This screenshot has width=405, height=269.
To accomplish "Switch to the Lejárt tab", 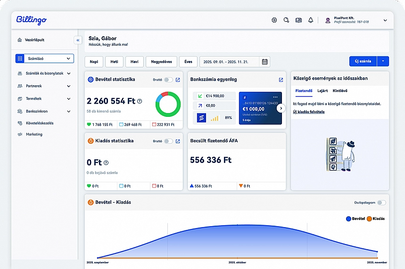I will (x=322, y=90).
